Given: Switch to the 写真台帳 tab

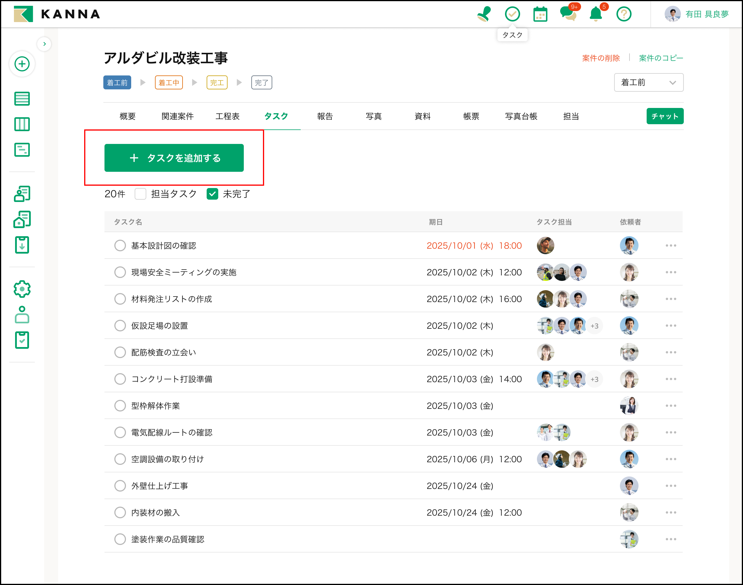Looking at the screenshot, I should point(521,116).
